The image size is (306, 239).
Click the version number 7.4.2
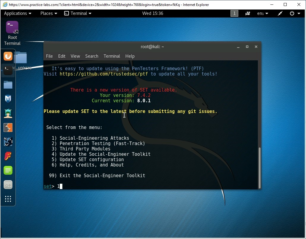tap(144, 95)
